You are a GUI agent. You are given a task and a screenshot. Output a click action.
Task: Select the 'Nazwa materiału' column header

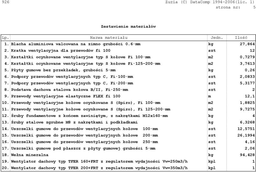tap(109, 38)
